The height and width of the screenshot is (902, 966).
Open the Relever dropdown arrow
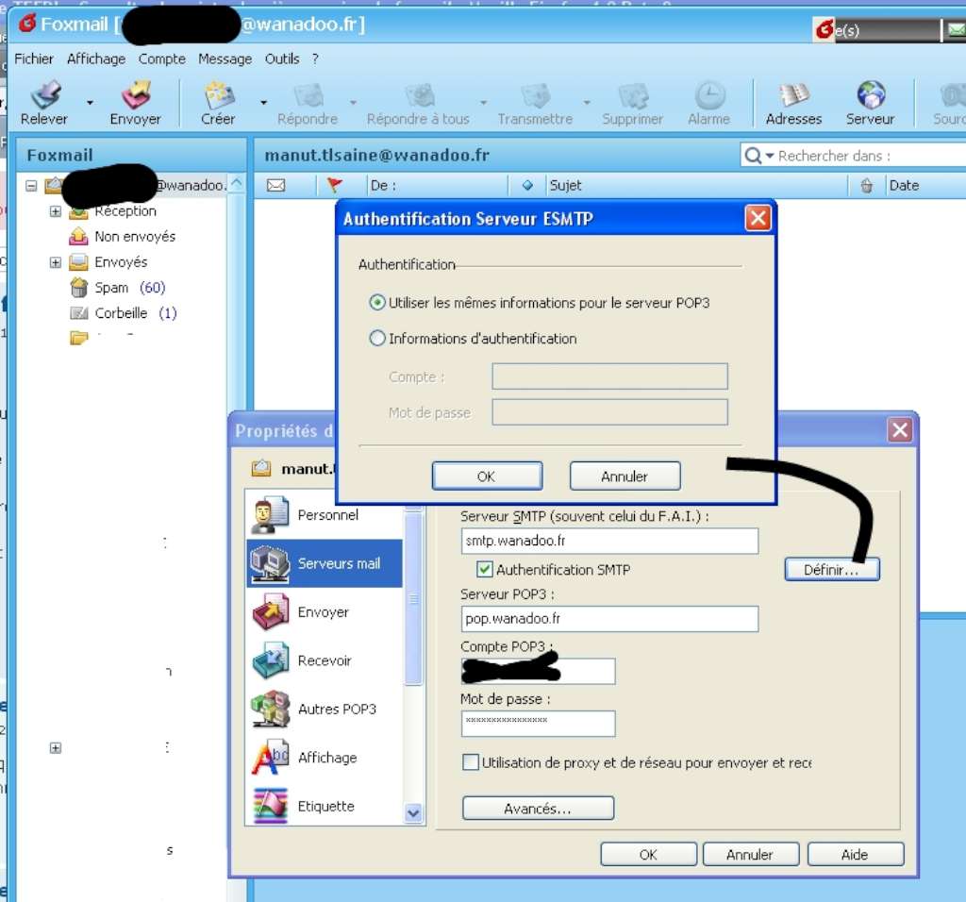tap(90, 103)
